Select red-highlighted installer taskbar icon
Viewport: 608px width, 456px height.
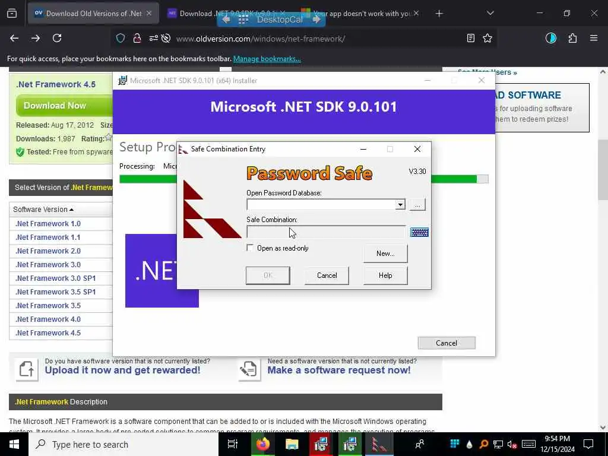pyautogui.click(x=321, y=444)
